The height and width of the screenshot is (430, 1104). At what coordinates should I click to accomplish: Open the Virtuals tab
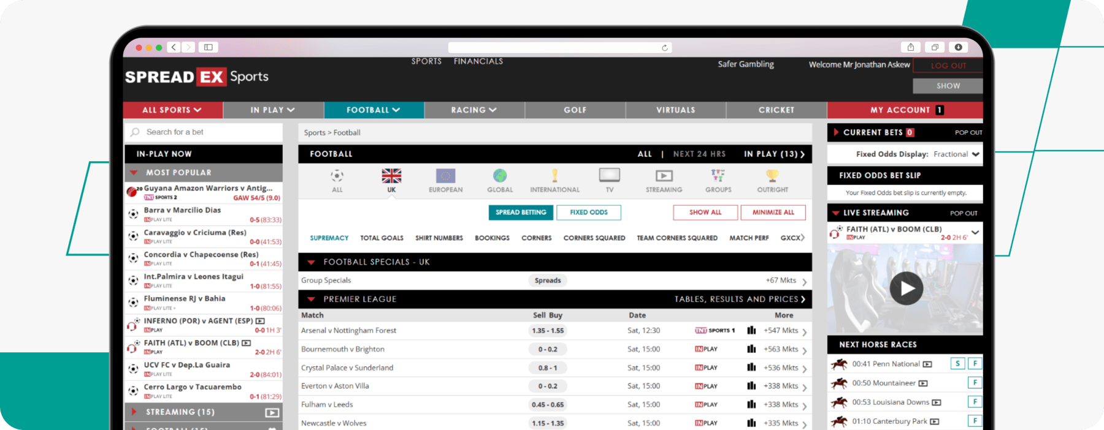676,110
